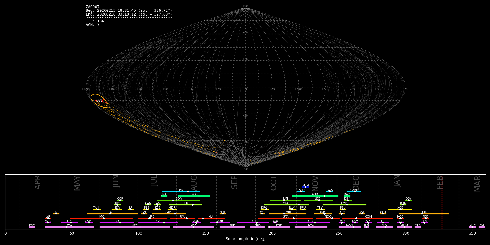Viewport: 490px width, 245px height.
Task: Click the XHE shower label
Action: (x=472, y=226)
